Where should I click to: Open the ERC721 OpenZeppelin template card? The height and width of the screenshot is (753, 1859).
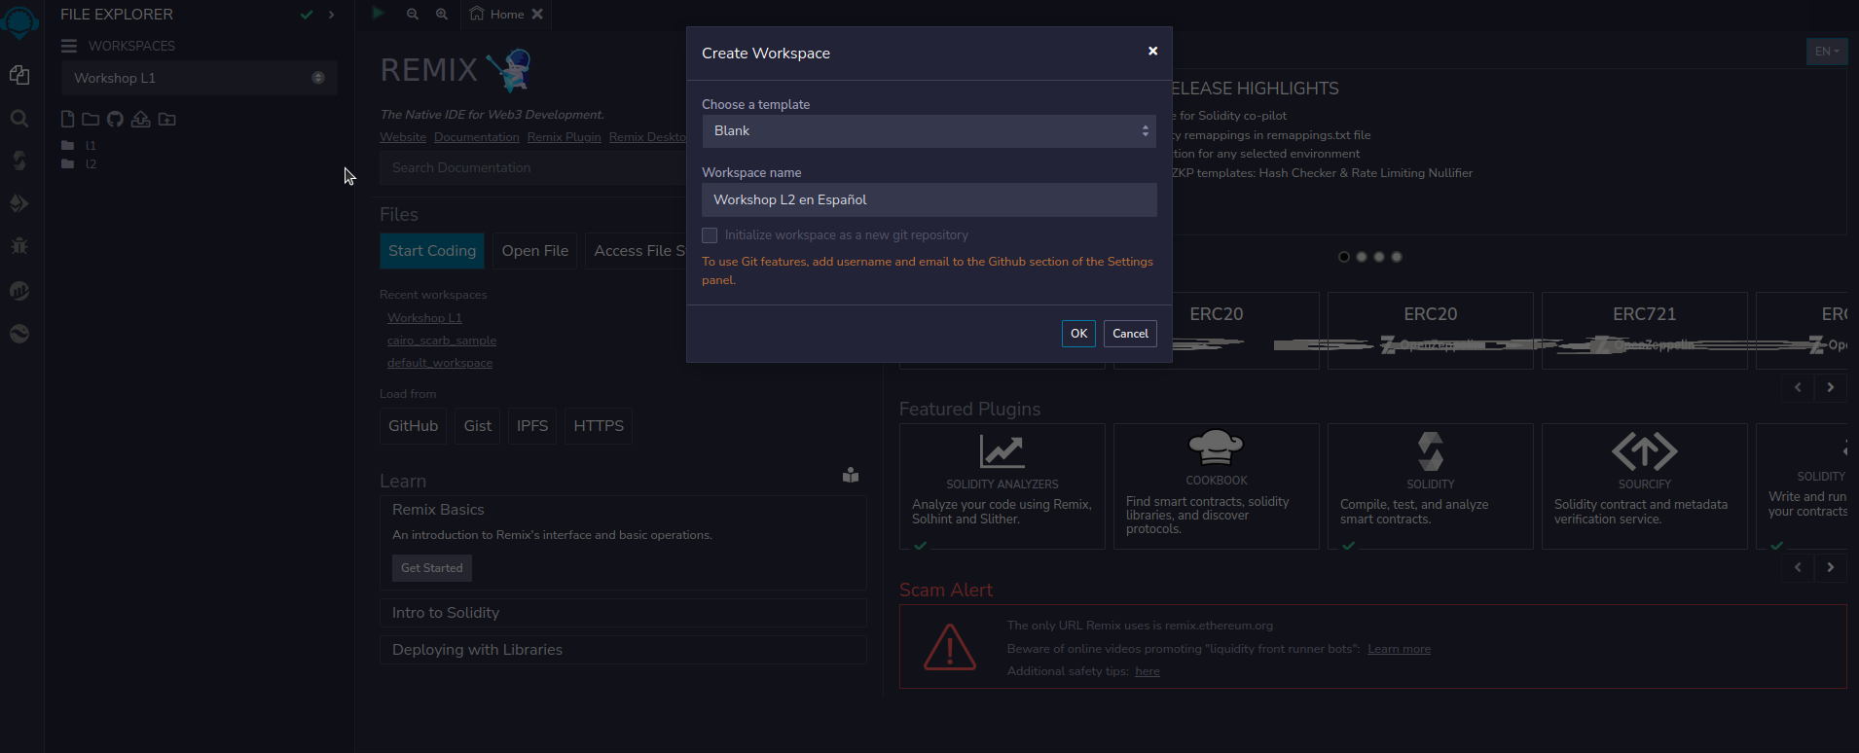coord(1645,331)
